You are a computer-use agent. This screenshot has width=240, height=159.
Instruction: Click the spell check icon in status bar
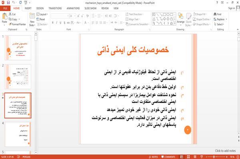coord(18,157)
